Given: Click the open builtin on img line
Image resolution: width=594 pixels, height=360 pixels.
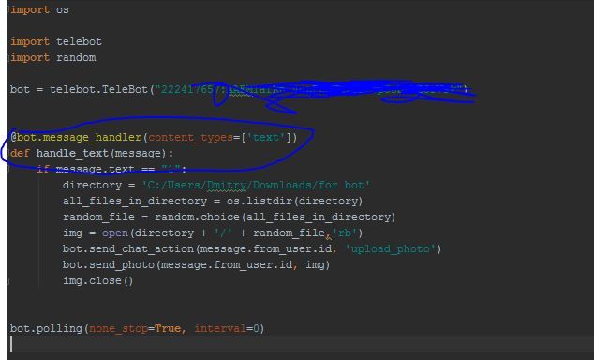Looking at the screenshot, I should [x=115, y=232].
